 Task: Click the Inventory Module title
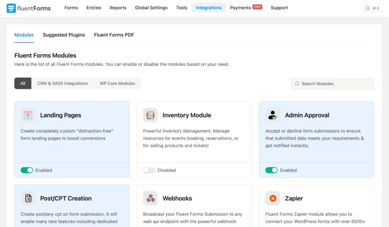[187, 115]
